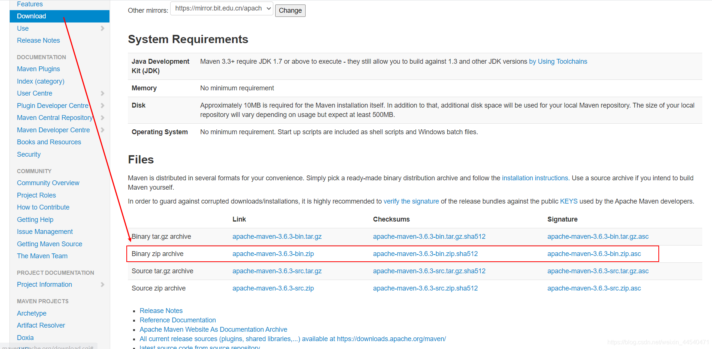
Task: Open installation instructions link
Action: tap(535, 178)
